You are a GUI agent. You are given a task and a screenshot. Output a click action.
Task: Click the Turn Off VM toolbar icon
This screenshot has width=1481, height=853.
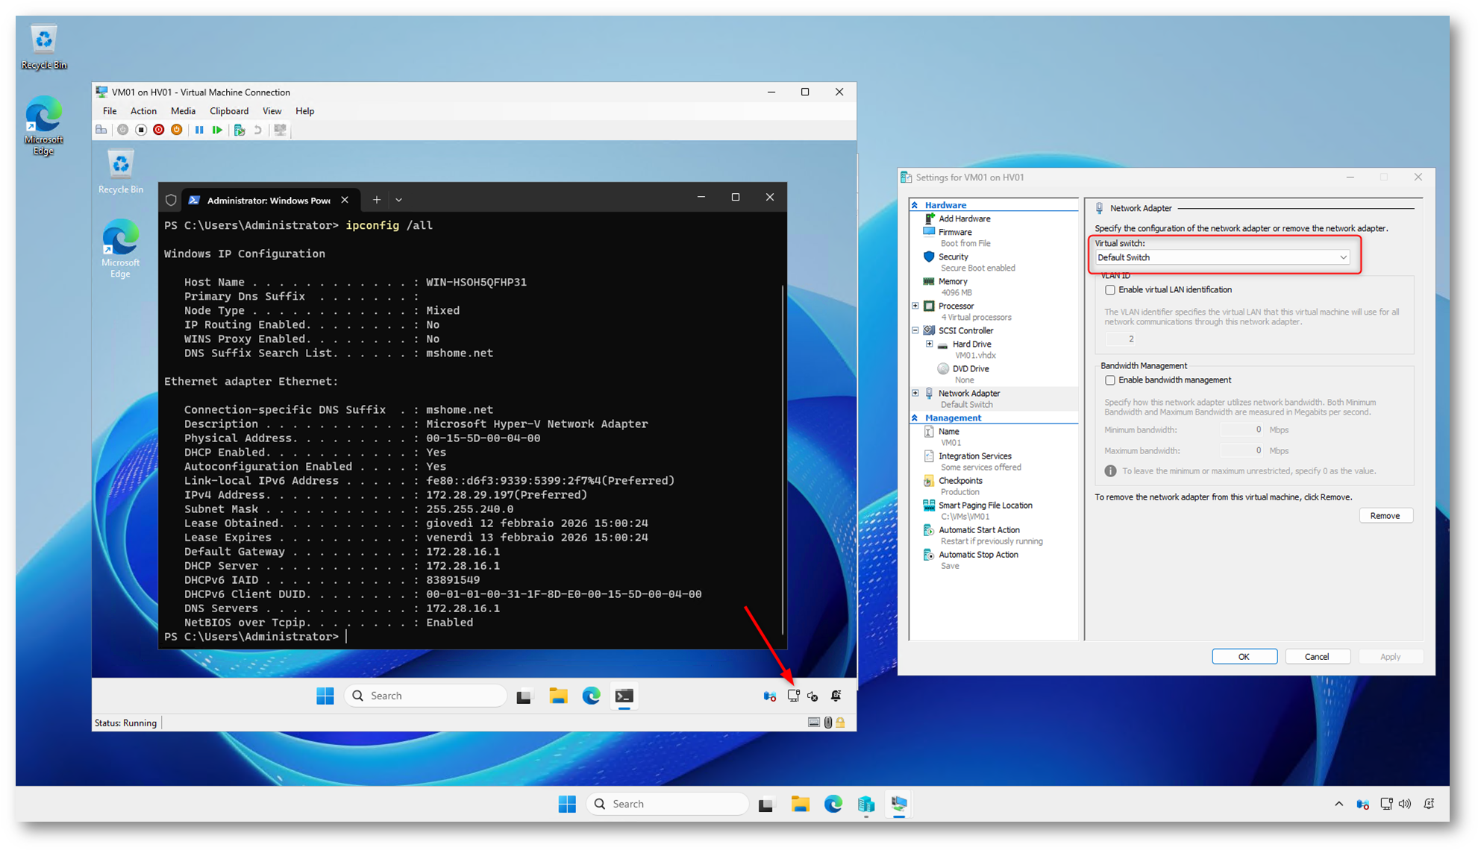tap(141, 130)
